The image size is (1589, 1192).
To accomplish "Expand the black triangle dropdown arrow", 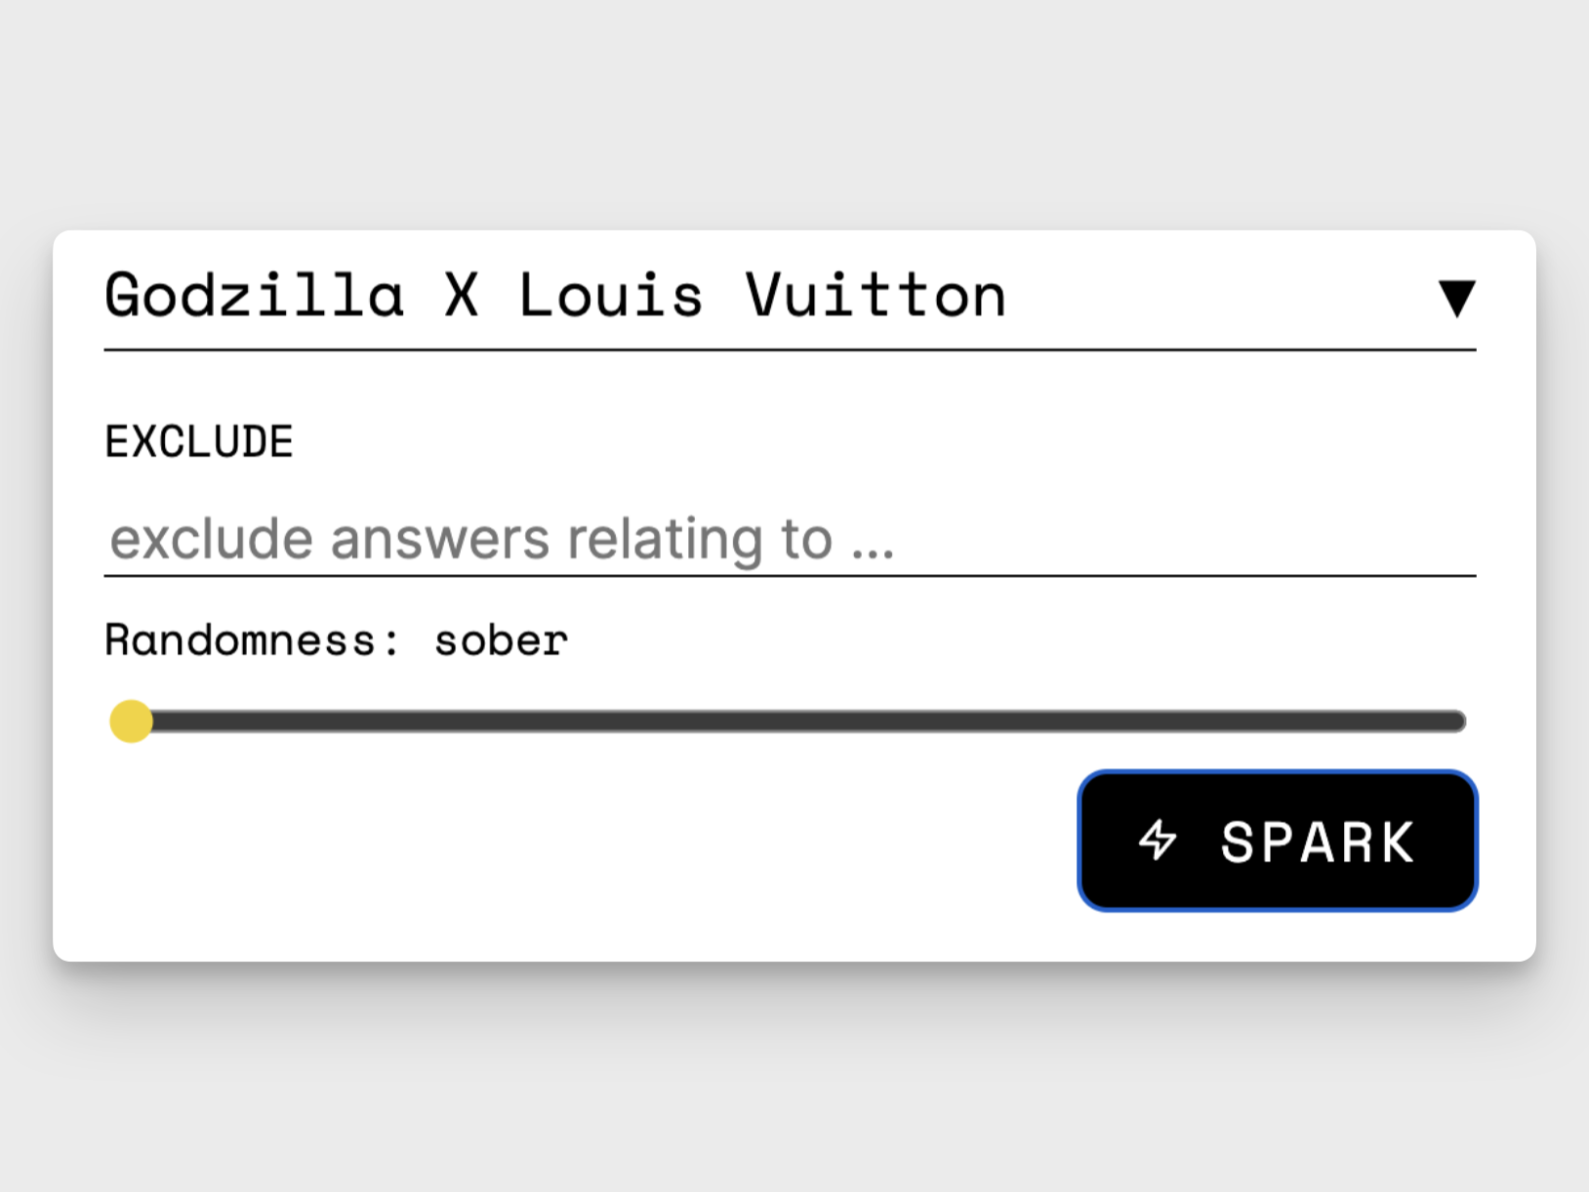I will click(1456, 299).
